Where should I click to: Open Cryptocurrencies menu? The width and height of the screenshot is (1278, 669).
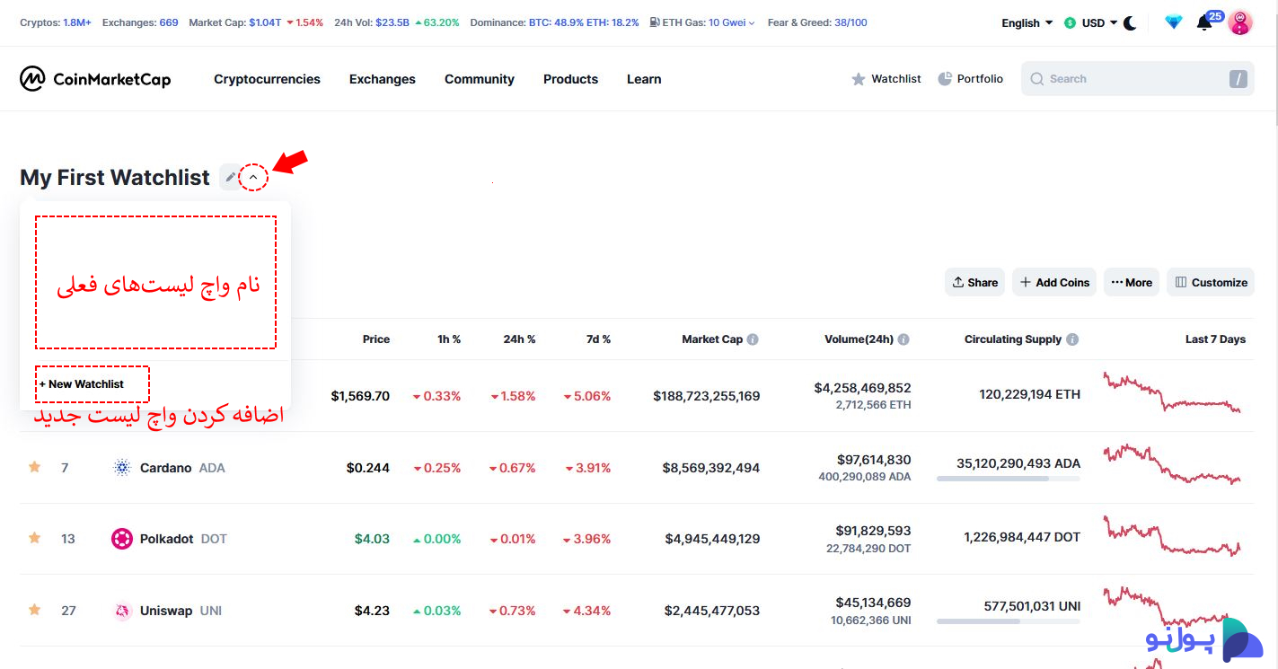(x=267, y=79)
